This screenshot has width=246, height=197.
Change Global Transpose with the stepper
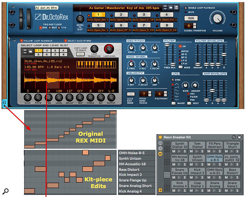[194, 25]
